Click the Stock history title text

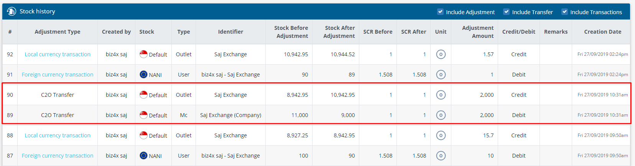37,11
